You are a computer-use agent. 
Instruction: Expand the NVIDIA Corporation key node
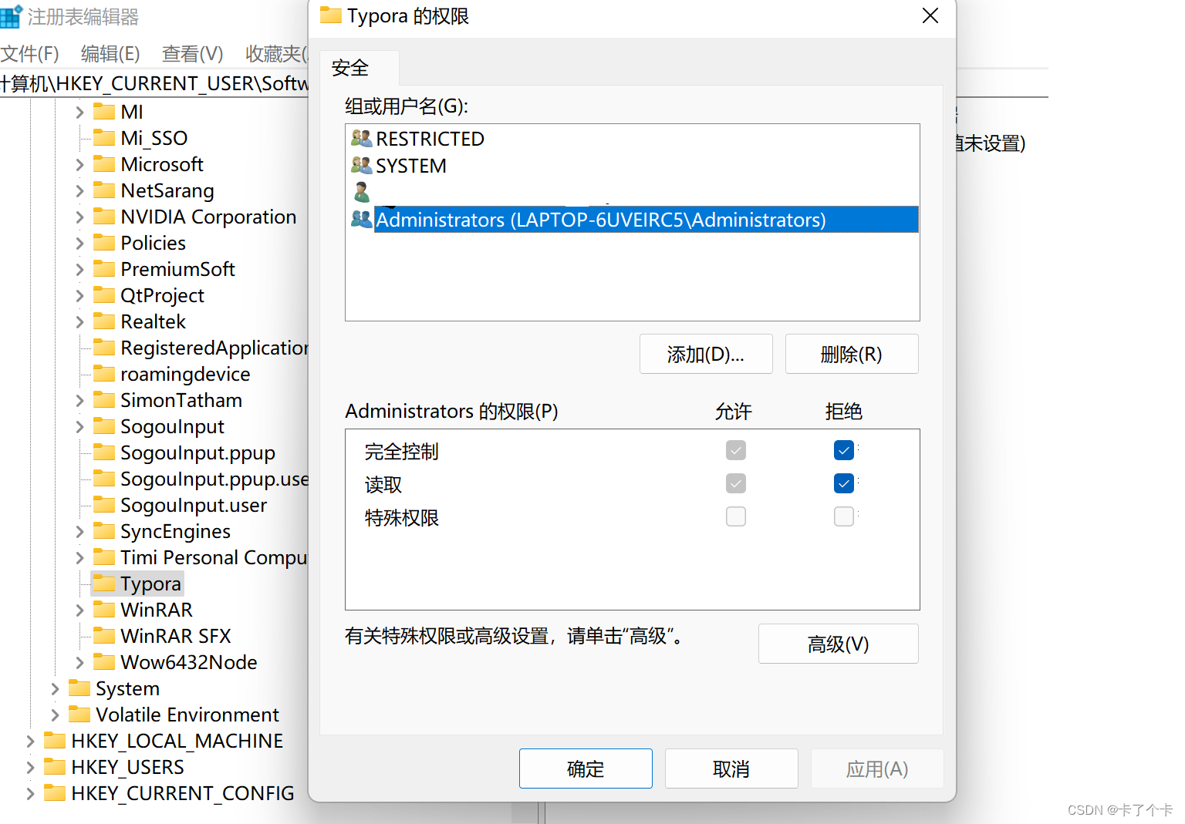(x=79, y=217)
